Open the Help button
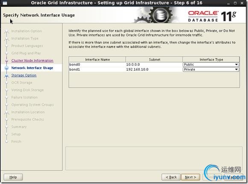Viewport: 248px width, 184px height. tap(13, 177)
